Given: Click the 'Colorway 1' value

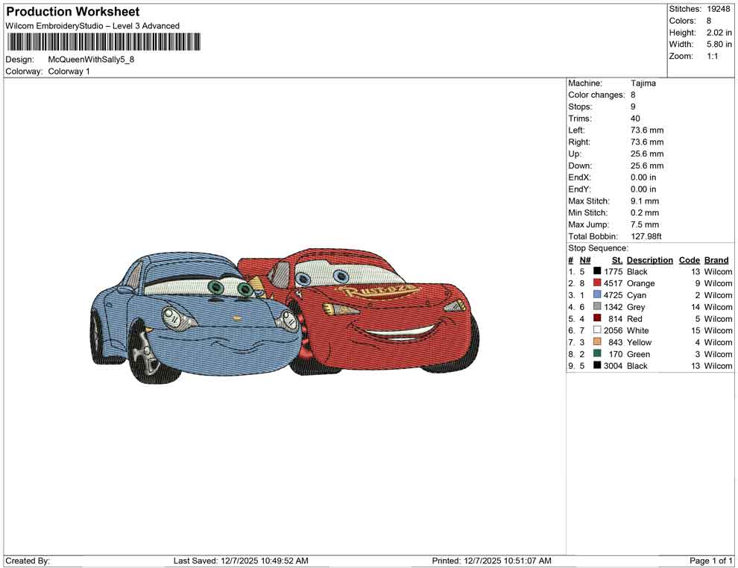Looking at the screenshot, I should point(69,72).
